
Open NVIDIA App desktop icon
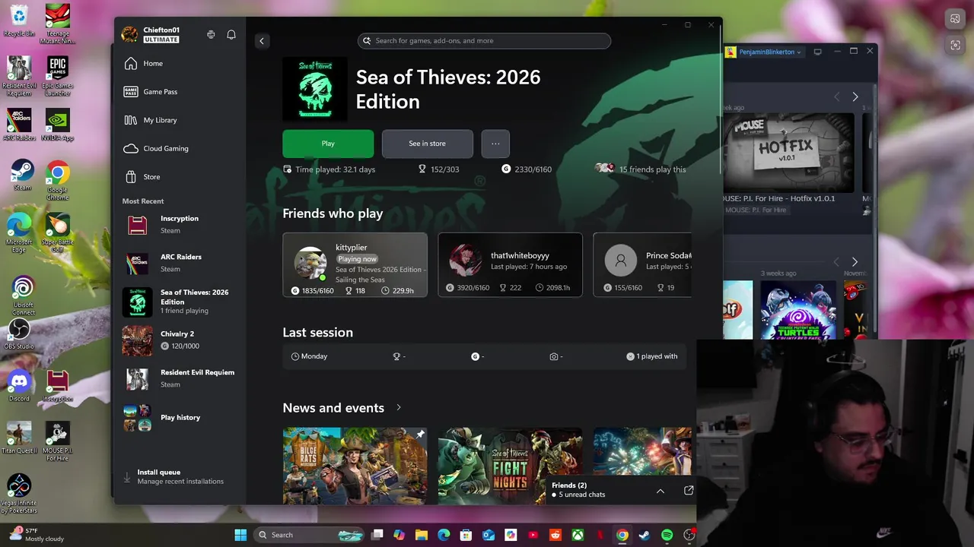tap(58, 125)
